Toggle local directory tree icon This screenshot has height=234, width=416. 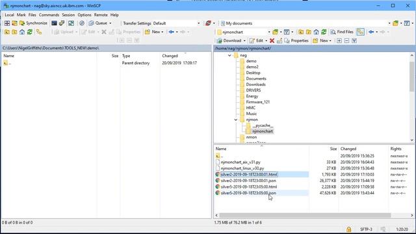[x=39, y=32]
